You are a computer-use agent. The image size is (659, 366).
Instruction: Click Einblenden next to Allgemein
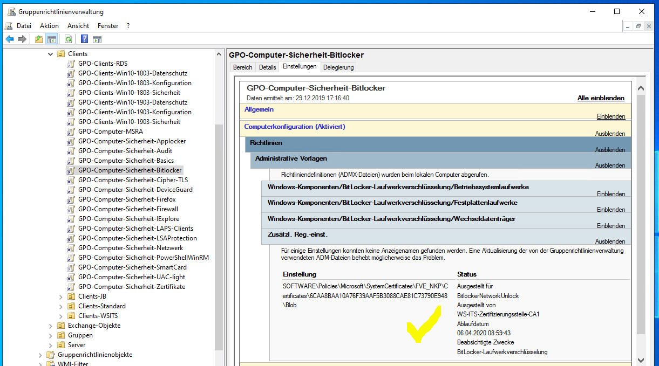[x=611, y=116]
